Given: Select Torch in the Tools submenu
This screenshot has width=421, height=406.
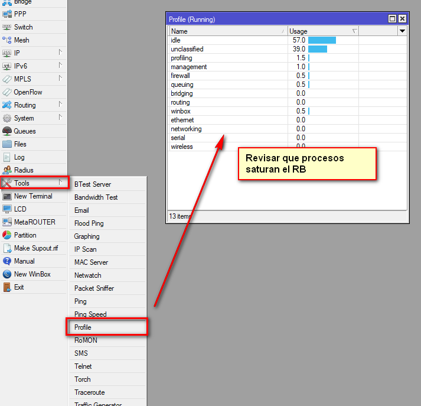Looking at the screenshot, I should 83,379.
